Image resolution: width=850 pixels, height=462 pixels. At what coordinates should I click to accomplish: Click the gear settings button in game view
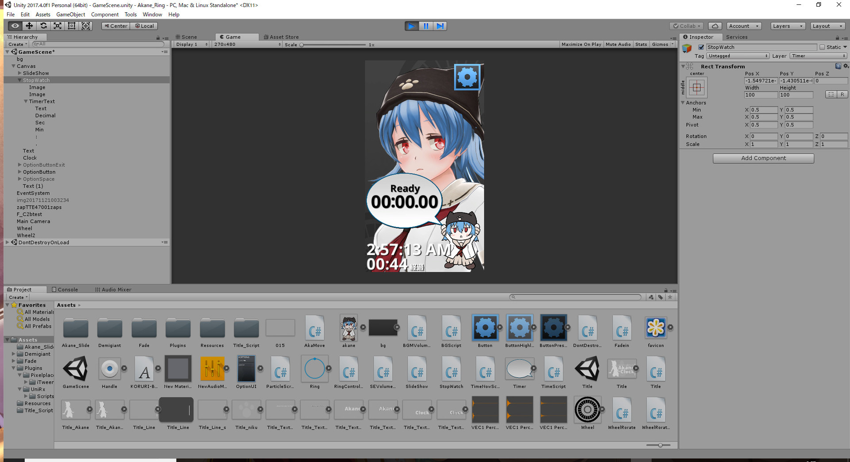pyautogui.click(x=467, y=77)
